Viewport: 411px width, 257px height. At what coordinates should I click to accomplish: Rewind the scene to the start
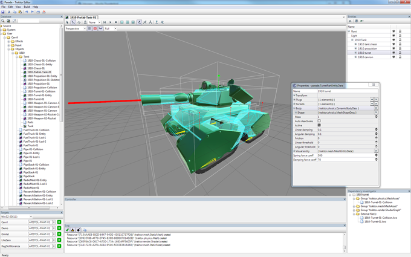(x=105, y=22)
